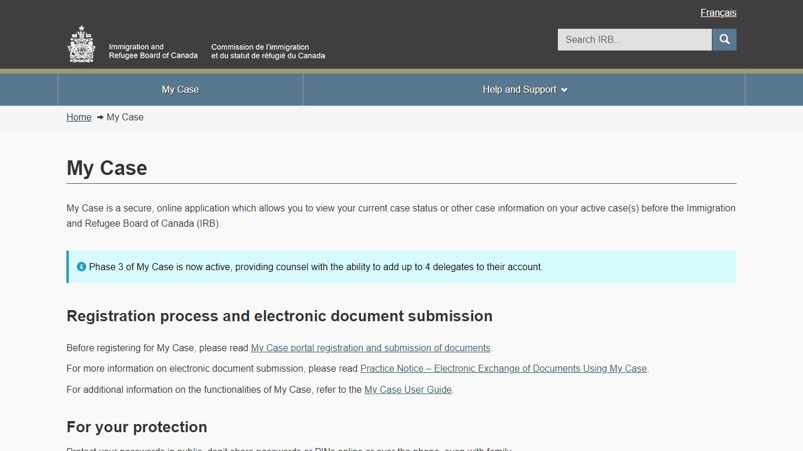Collapse the Help and Support navigation dropdown
This screenshot has height=451, width=803.
click(x=525, y=89)
